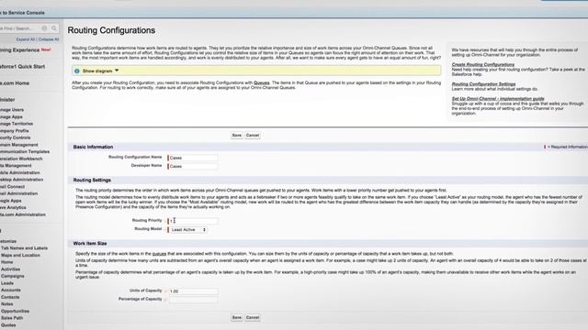The image size is (588, 330).
Task: Open Email Connect in sidebar
Action: tap(12, 186)
